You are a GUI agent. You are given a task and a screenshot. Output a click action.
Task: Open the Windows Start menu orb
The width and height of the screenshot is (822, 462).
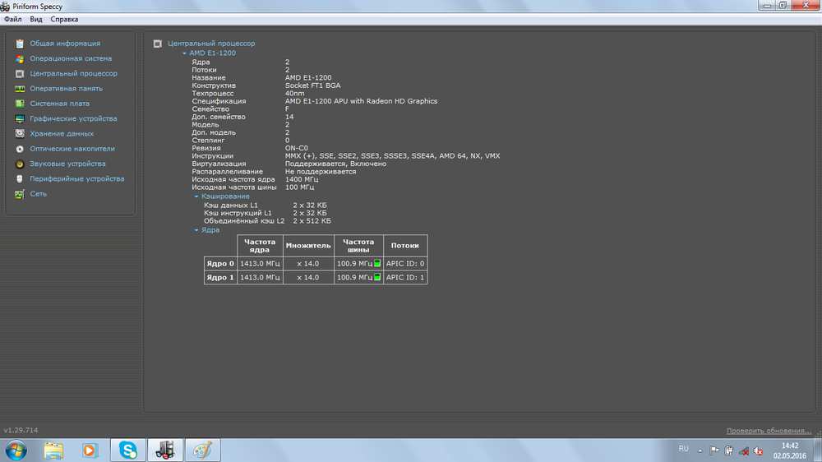[16, 450]
